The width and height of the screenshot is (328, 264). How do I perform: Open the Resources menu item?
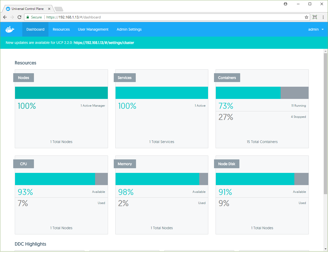61,29
